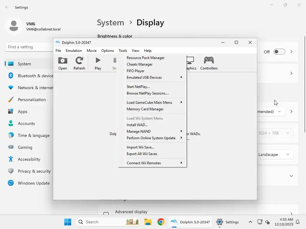Click the Play icon in Dolphin toolbar
Image resolution: width=306 pixels, height=229 pixels.
pyautogui.click(x=98, y=60)
